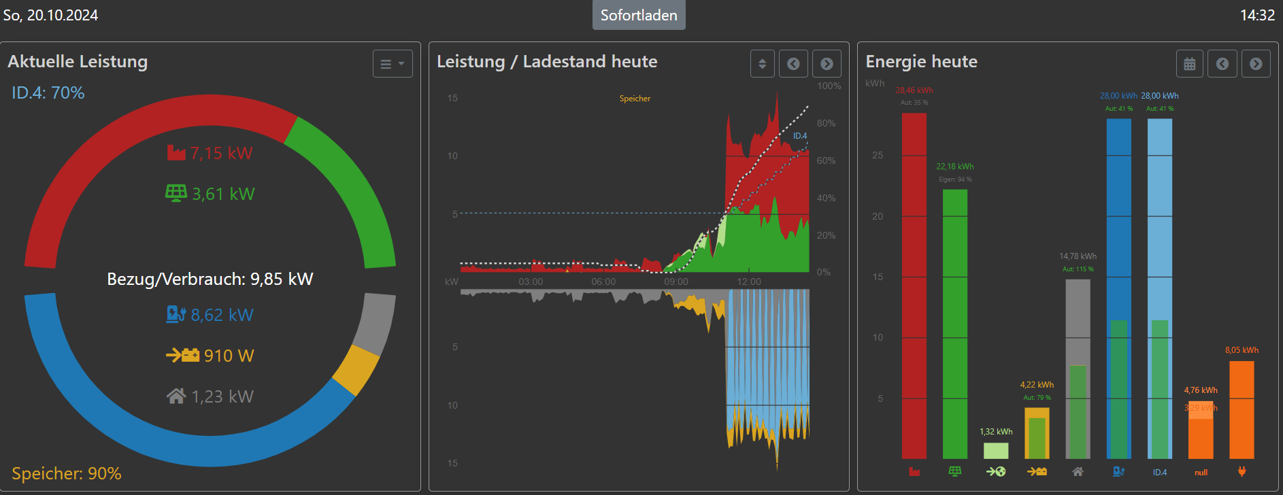Image resolution: width=1283 pixels, height=495 pixels.
Task: Click the ID.4 line label in the power chart
Action: tap(800, 136)
